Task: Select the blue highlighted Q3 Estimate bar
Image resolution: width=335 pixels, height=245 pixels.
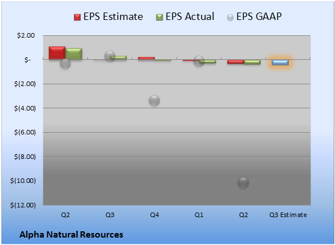Action: click(x=280, y=62)
